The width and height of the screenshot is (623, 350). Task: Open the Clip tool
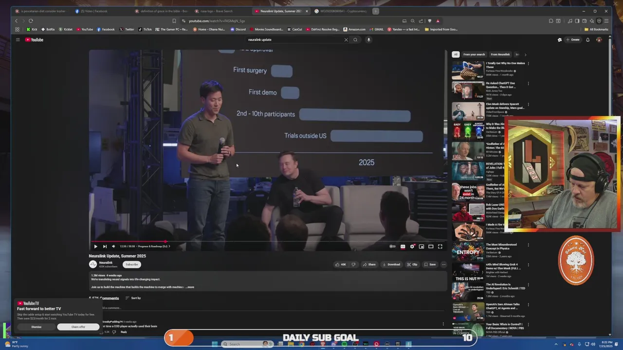pos(412,264)
